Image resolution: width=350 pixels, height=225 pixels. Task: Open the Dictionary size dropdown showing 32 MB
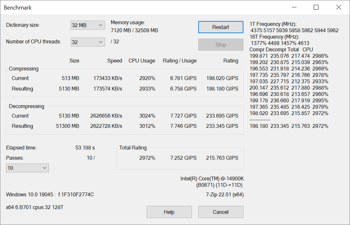coord(88,25)
